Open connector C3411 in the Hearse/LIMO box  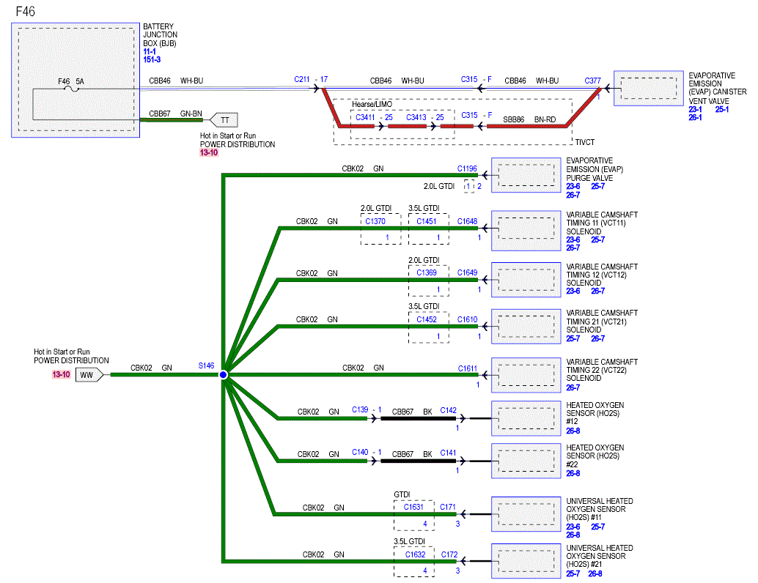tap(365, 117)
